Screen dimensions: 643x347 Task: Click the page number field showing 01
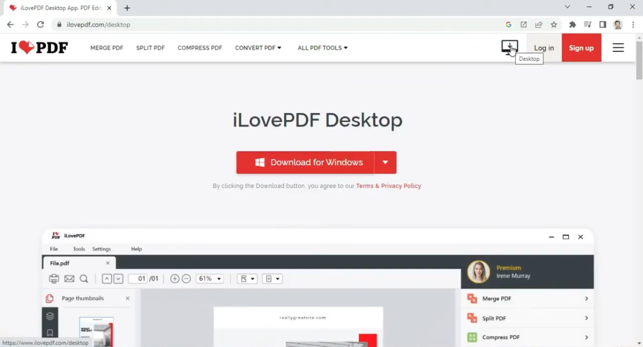[138, 279]
